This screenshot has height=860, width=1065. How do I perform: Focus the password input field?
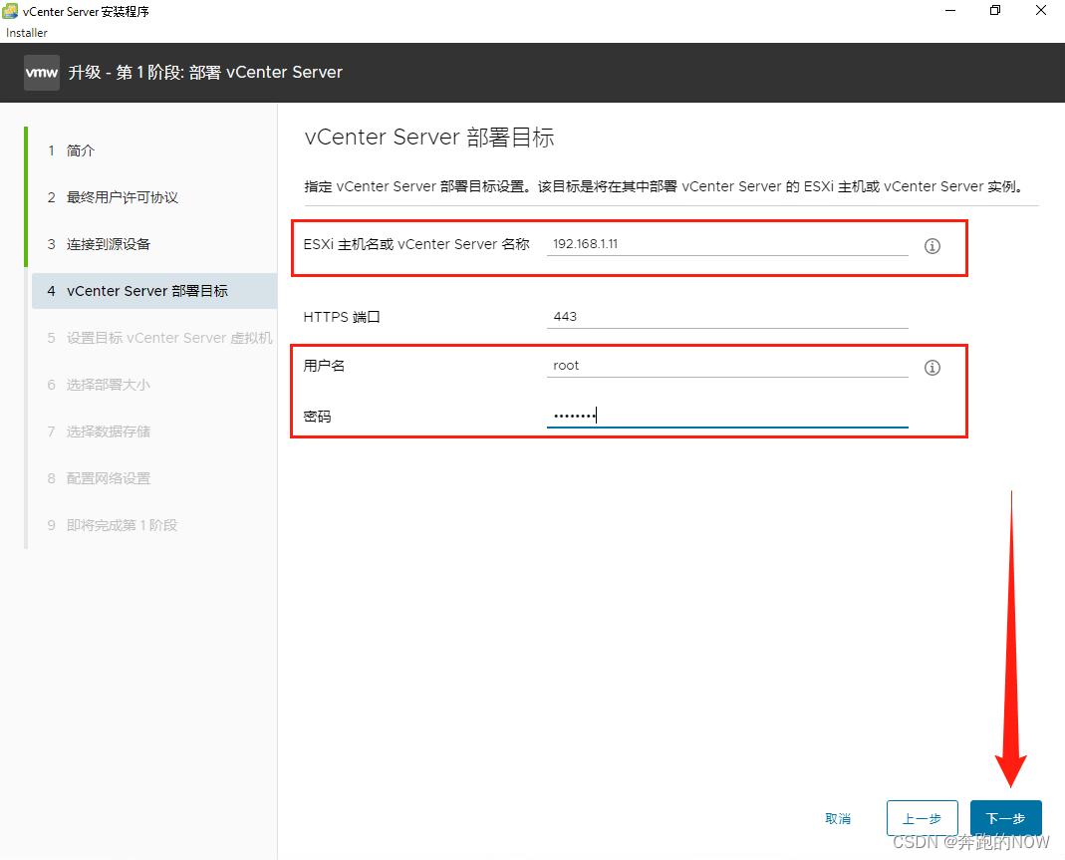click(x=726, y=416)
